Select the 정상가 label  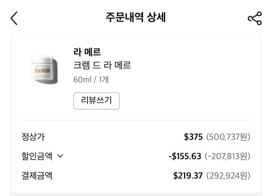point(33,137)
